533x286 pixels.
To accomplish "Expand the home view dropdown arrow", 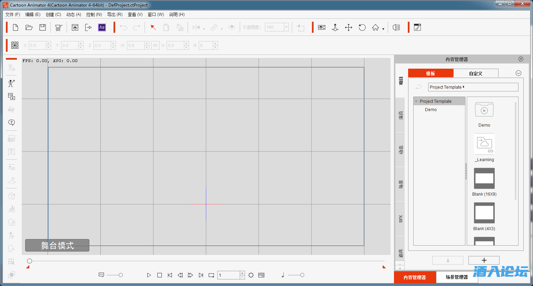I will click(383, 29).
